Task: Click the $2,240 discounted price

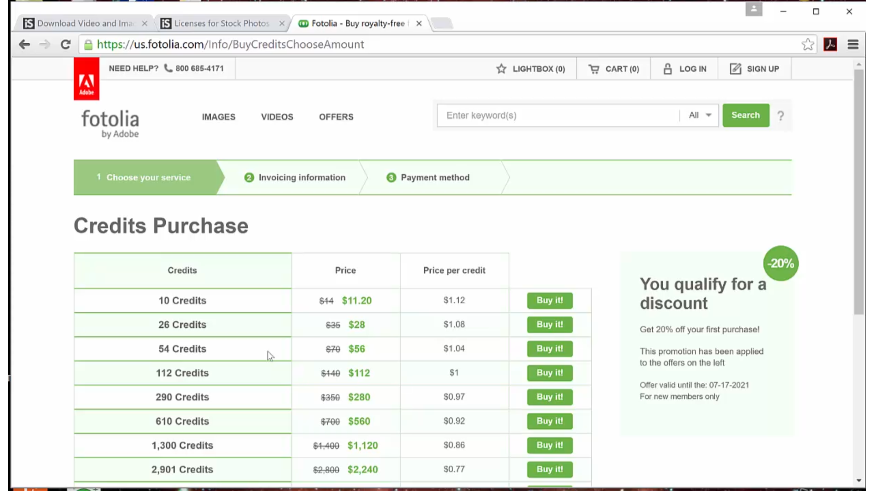Action: tap(363, 469)
